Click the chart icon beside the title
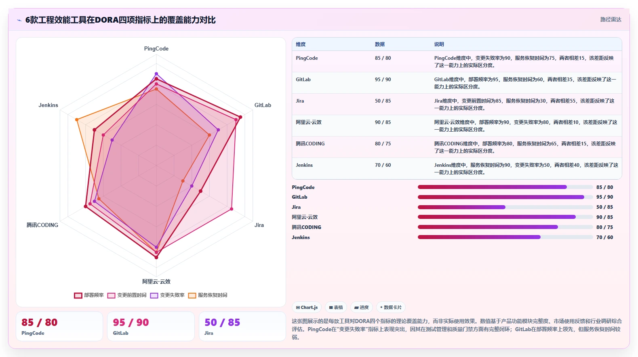Viewport: 638px width, 357px height. (19, 20)
